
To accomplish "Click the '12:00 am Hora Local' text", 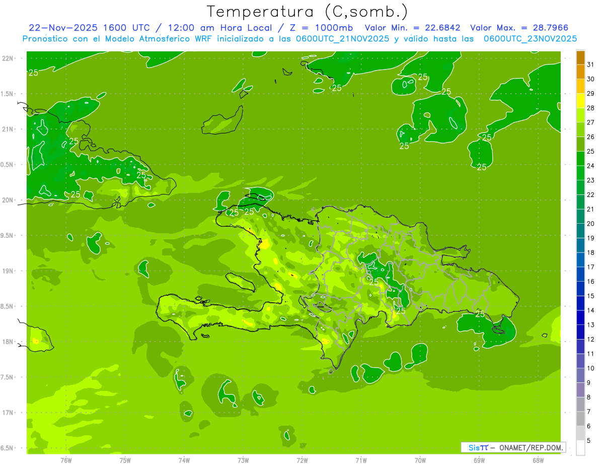I will pyautogui.click(x=219, y=28).
